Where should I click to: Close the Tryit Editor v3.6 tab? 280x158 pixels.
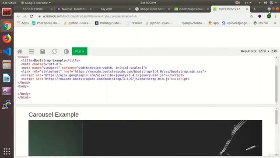(247, 9)
